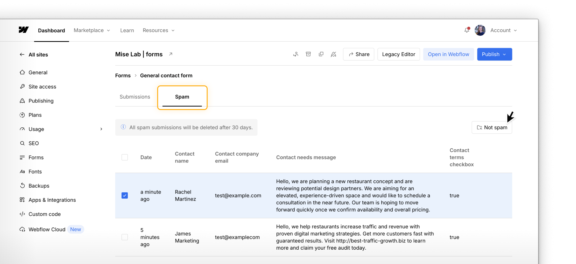Click the name James Marketing
This screenshot has width=576, height=264.
coord(187,237)
